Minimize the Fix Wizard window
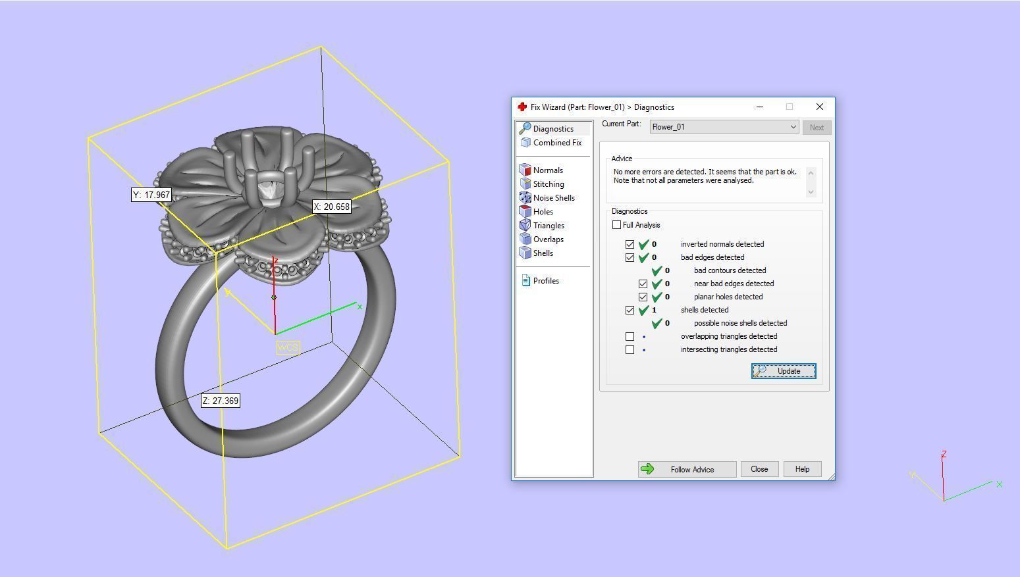1020x577 pixels. [x=759, y=107]
